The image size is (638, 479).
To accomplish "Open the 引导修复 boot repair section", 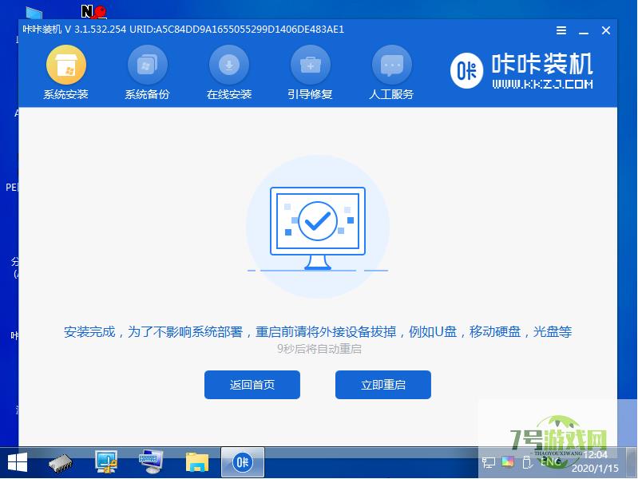I will click(x=310, y=73).
